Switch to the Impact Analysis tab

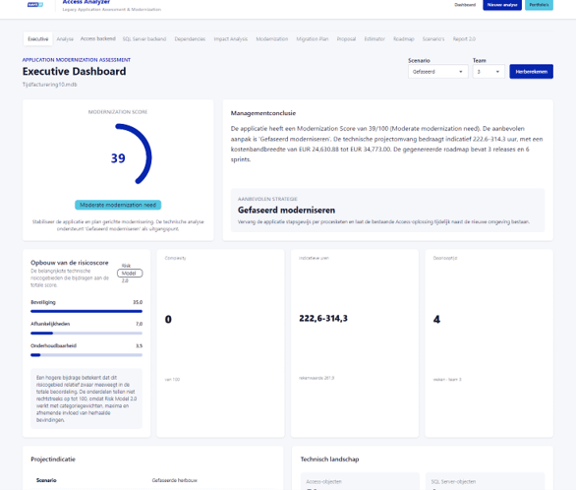230,39
